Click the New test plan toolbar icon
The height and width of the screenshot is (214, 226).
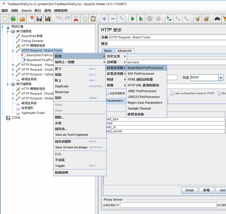click(x=5, y=19)
